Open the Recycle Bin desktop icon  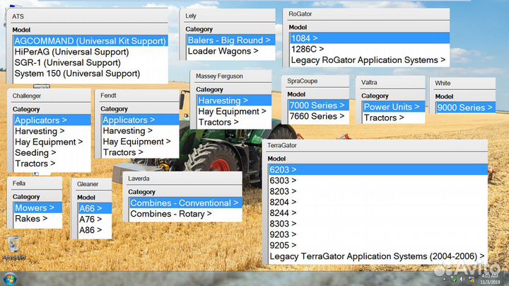(12, 248)
